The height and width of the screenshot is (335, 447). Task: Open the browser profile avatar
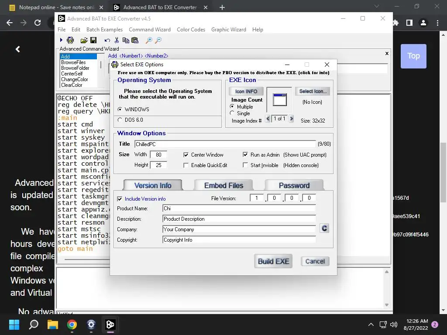(423, 23)
